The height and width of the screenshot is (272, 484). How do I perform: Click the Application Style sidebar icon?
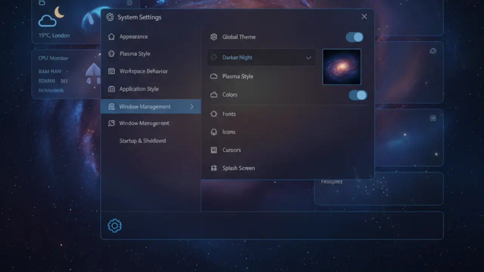coord(111,89)
